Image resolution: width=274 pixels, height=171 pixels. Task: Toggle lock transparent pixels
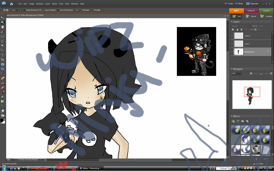point(255,30)
